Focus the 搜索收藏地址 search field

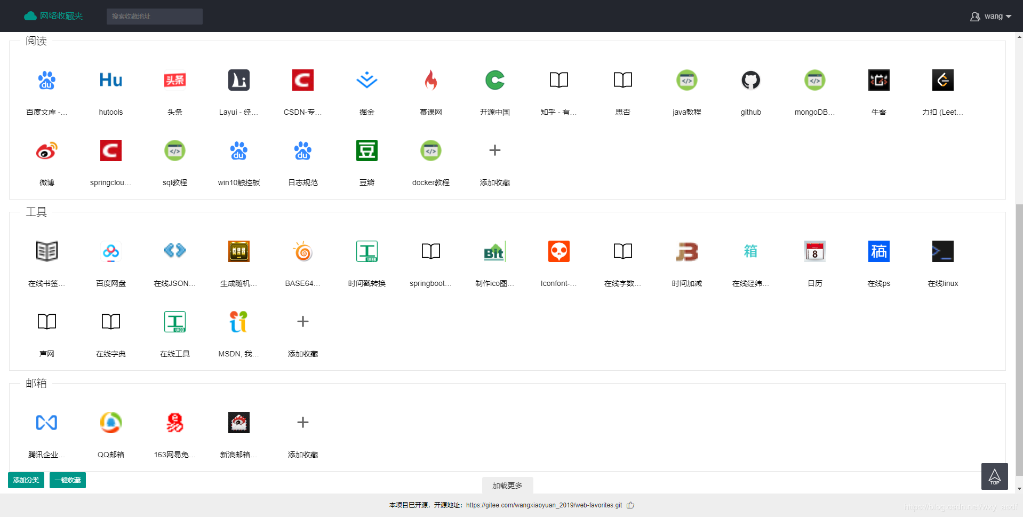[155, 17]
